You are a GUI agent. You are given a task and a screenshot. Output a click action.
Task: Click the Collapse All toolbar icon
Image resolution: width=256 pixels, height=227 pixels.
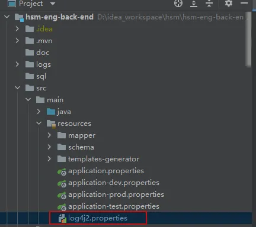tap(209, 4)
